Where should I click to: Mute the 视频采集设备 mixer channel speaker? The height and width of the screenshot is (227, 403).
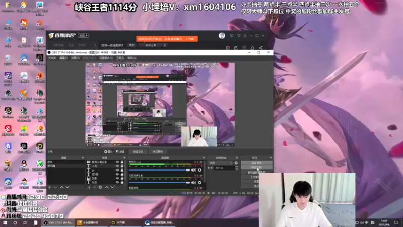193,183
